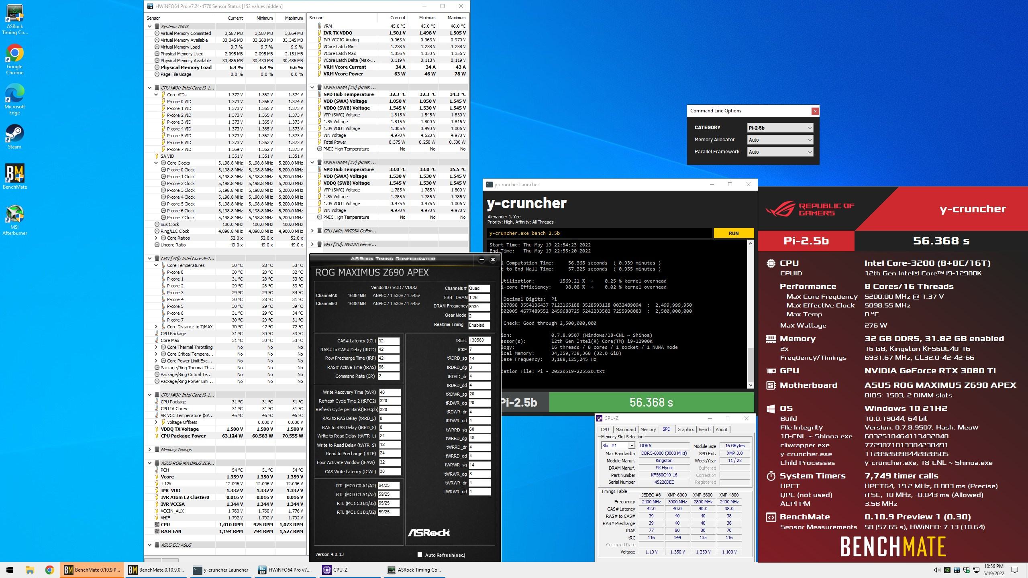Select RAM FAN sensor row
Image resolution: width=1028 pixels, height=578 pixels.
225,531
